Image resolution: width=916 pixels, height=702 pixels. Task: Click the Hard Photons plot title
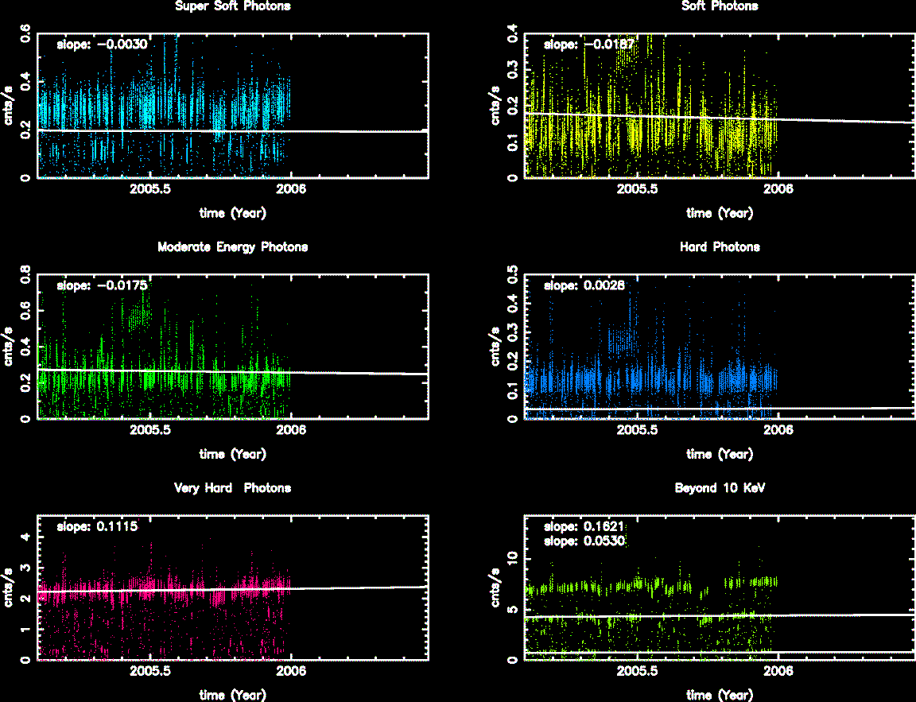point(720,247)
